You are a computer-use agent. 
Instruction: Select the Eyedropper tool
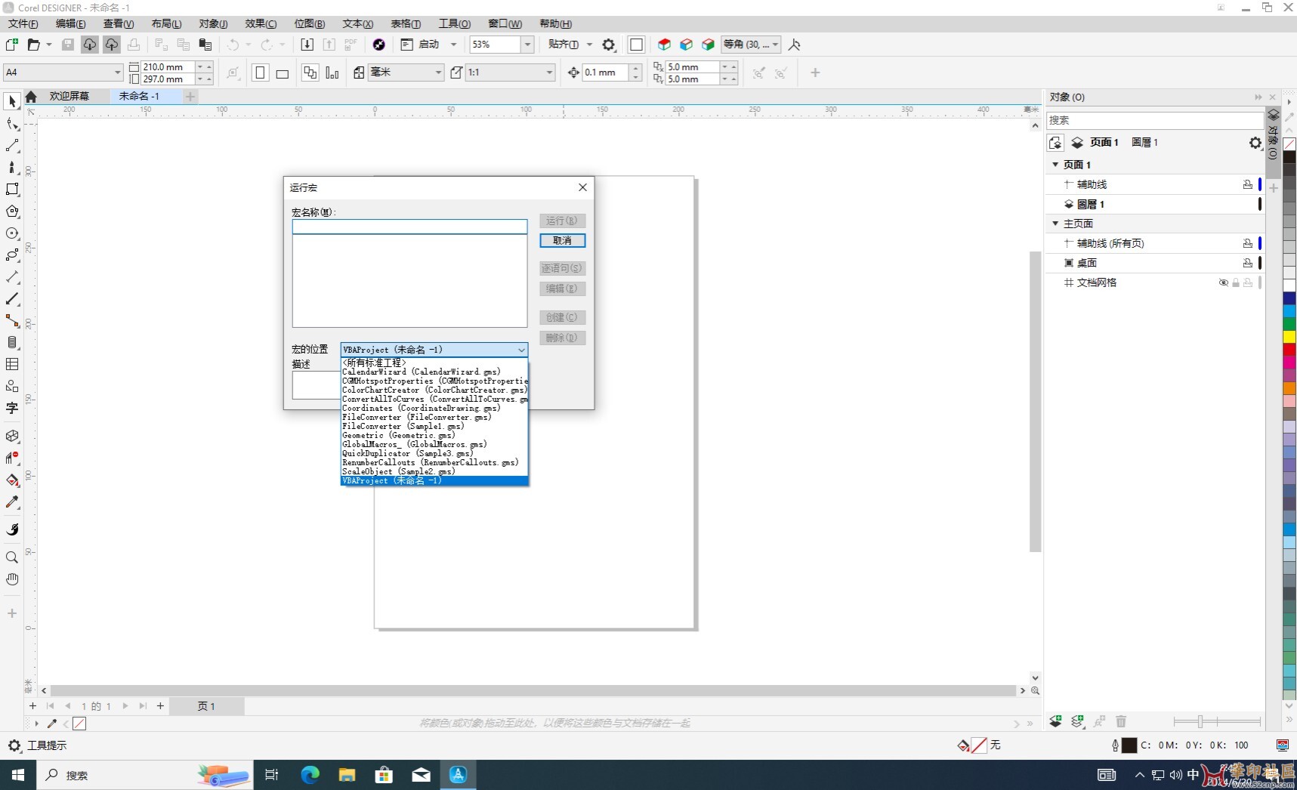[12, 502]
